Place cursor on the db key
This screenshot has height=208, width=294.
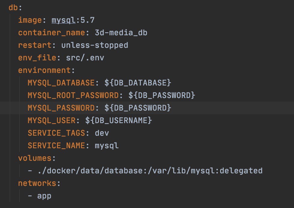(13, 8)
